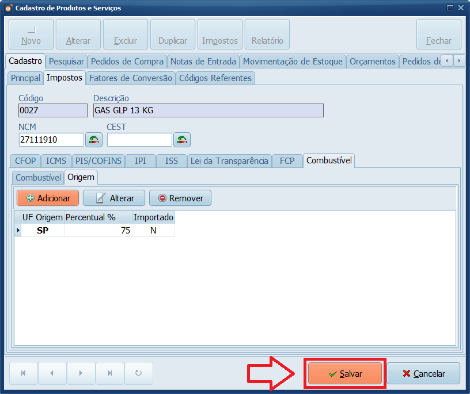Open the Orçamentos tab
Viewport: 470px width, 394px height.
coord(373,62)
